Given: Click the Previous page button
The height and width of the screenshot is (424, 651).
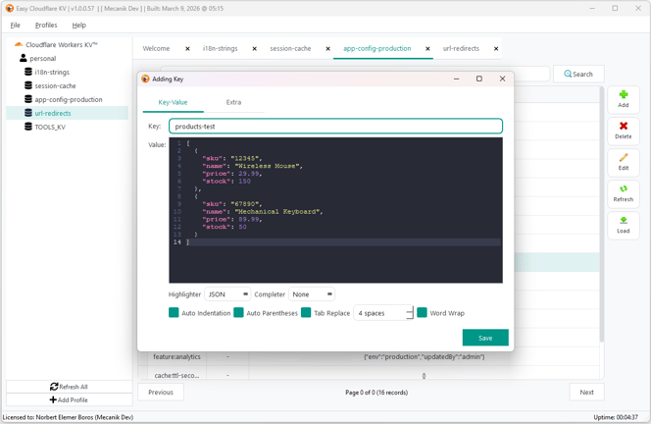Looking at the screenshot, I should (x=161, y=392).
